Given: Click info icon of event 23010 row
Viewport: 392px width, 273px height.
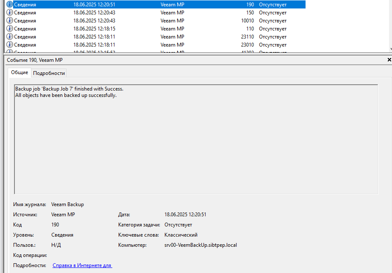Looking at the screenshot, I should click(x=9, y=45).
